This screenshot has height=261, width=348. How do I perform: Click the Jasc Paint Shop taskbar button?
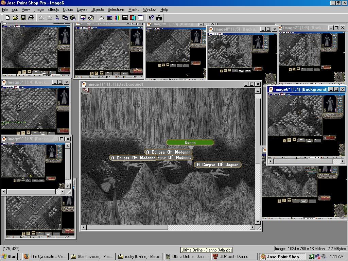coord(282,257)
